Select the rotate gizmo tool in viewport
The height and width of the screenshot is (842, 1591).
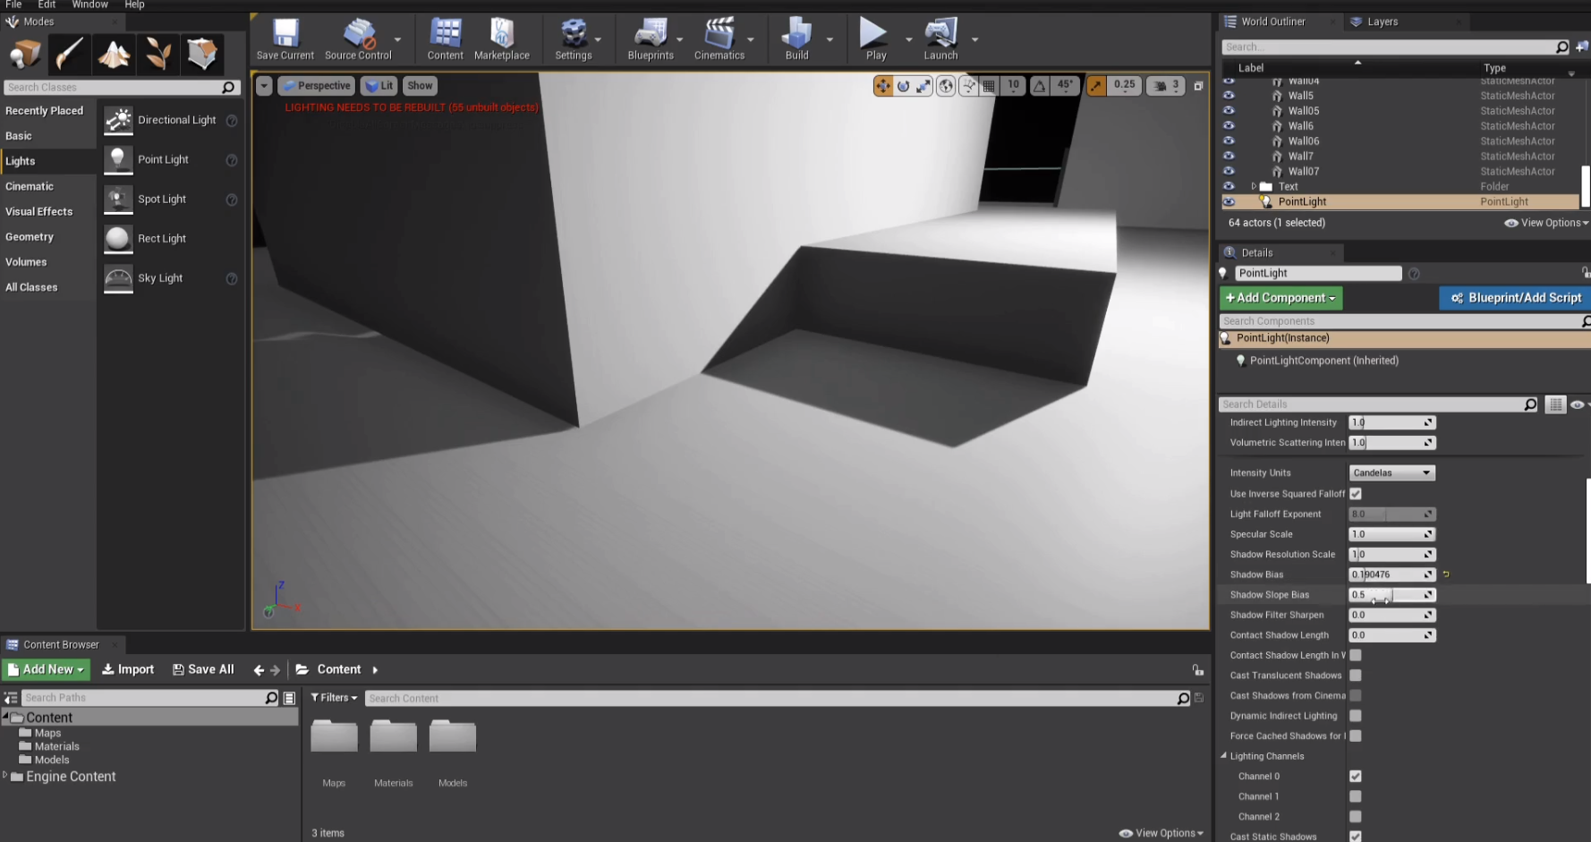pos(903,86)
